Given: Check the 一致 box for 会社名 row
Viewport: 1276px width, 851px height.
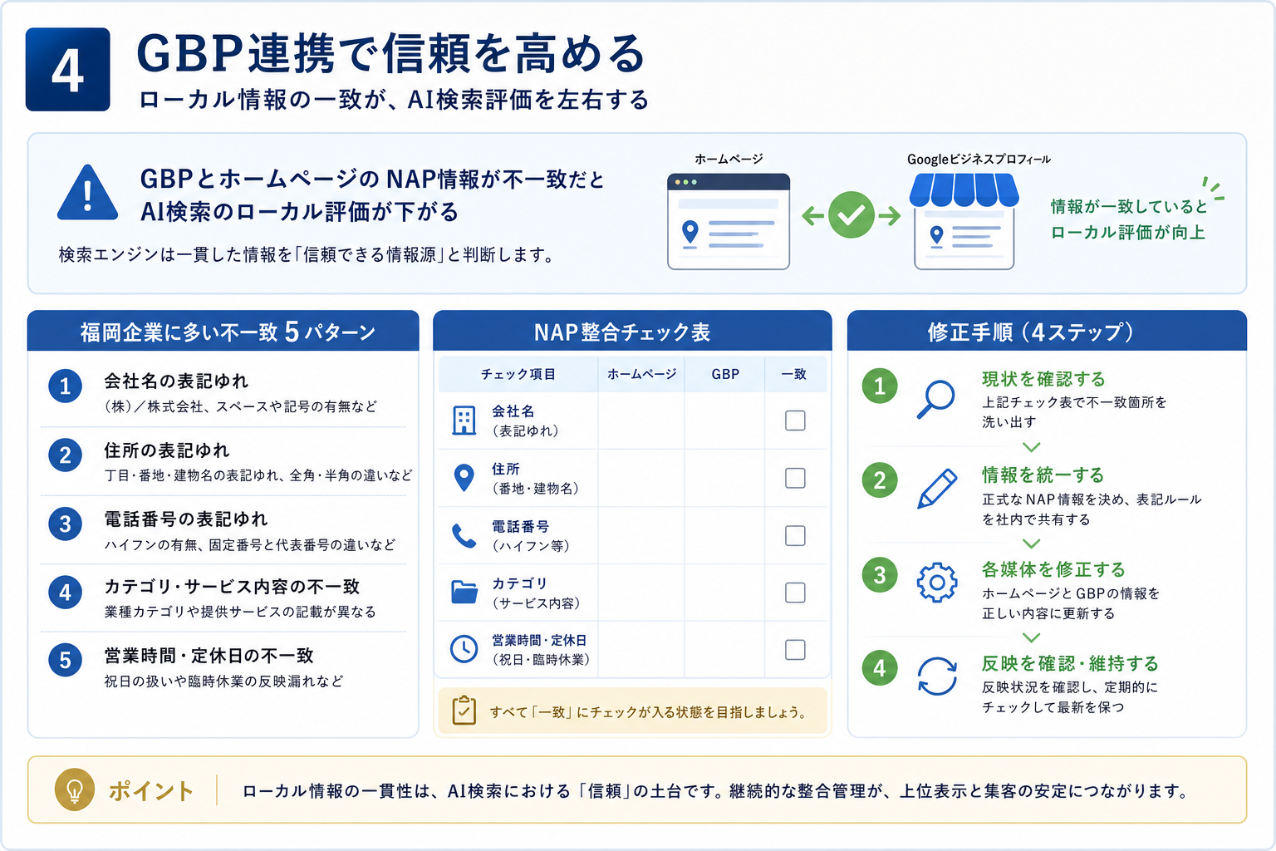Looking at the screenshot, I should pyautogui.click(x=795, y=421).
